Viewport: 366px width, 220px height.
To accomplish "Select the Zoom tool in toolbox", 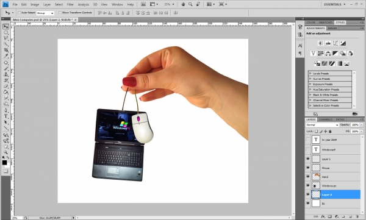I will (x=6, y=152).
